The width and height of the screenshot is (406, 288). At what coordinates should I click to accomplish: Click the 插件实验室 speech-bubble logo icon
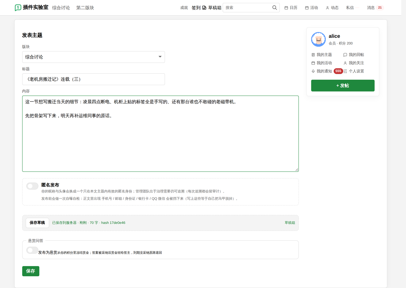click(18, 8)
